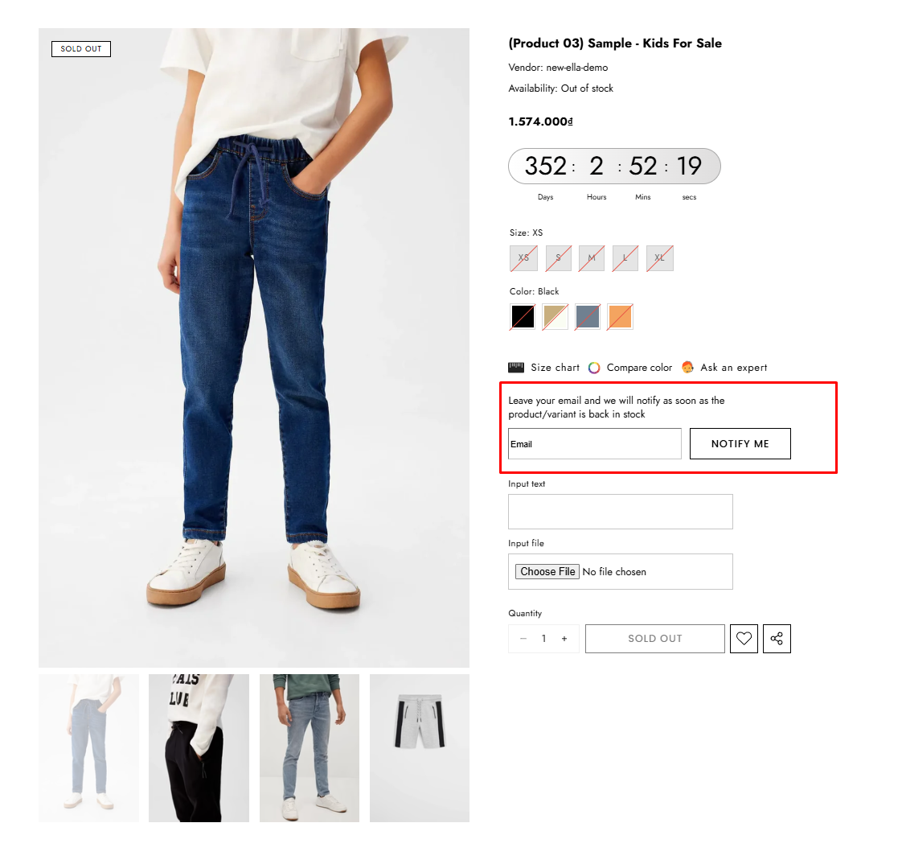Click the share icon button
The height and width of the screenshot is (860, 902).
pyautogui.click(x=777, y=639)
